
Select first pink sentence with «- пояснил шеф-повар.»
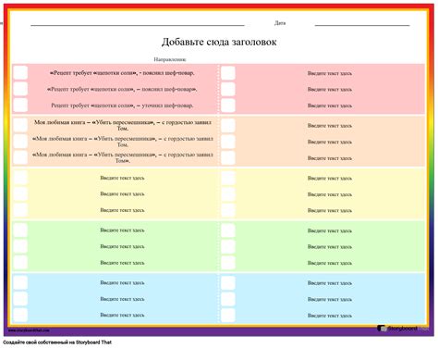pos(122,73)
